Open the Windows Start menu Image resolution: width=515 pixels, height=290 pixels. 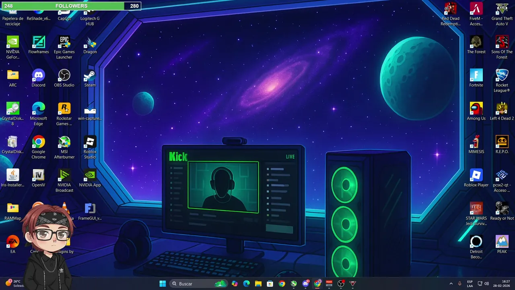tap(163, 284)
